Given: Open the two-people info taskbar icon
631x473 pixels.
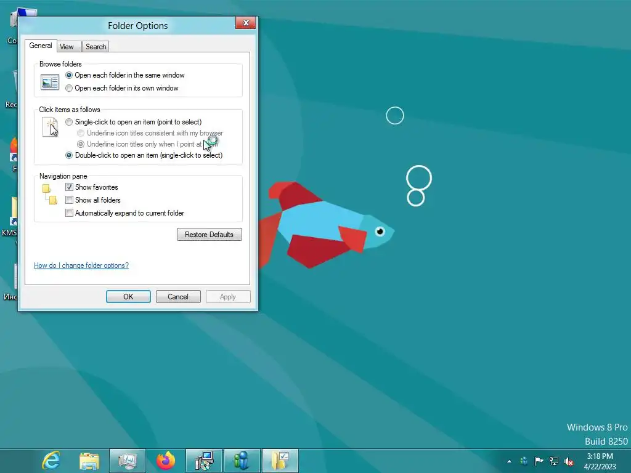Looking at the screenshot, I should (x=242, y=461).
